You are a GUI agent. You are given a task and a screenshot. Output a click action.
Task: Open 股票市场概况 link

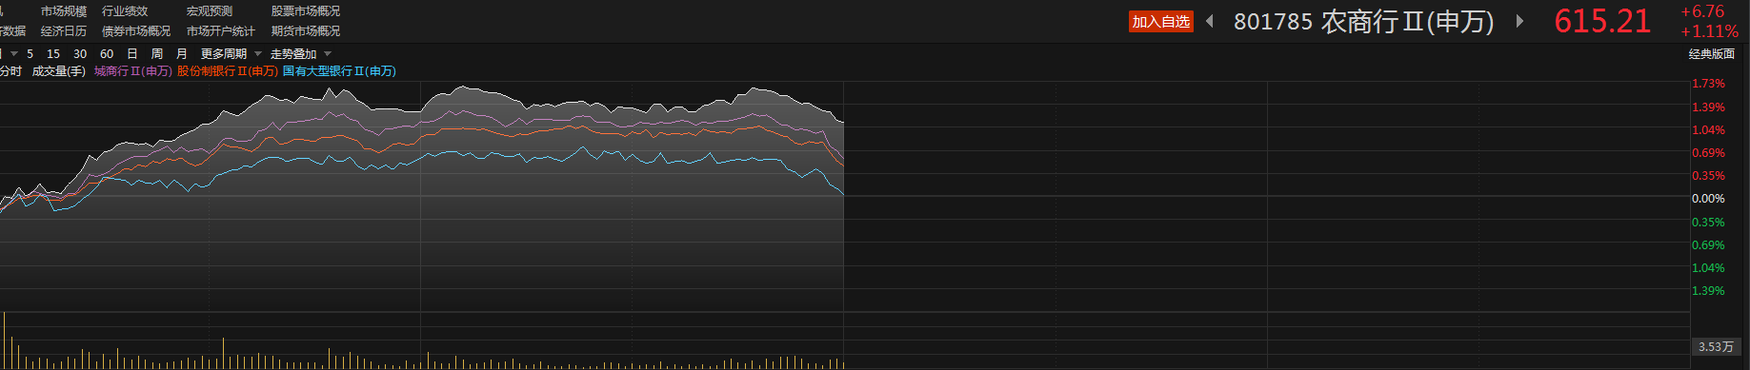coord(306,11)
